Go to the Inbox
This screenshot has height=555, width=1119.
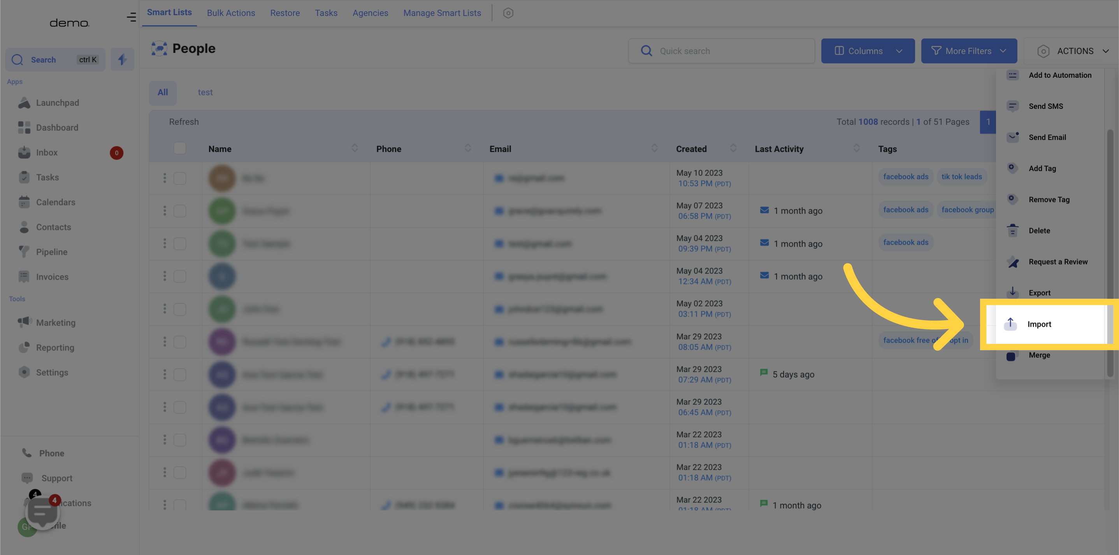click(x=38, y=153)
